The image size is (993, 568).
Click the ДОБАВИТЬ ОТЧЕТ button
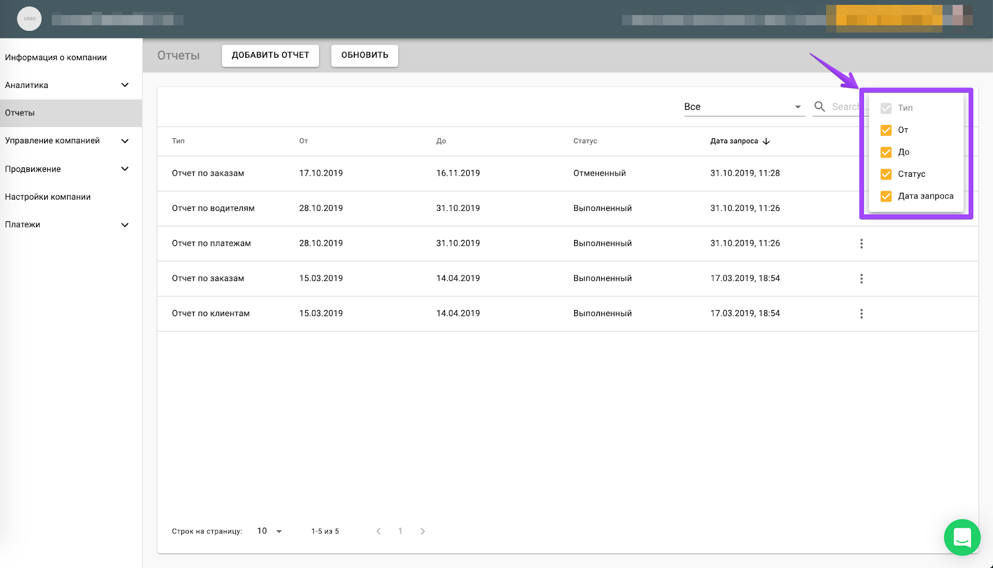tap(271, 55)
